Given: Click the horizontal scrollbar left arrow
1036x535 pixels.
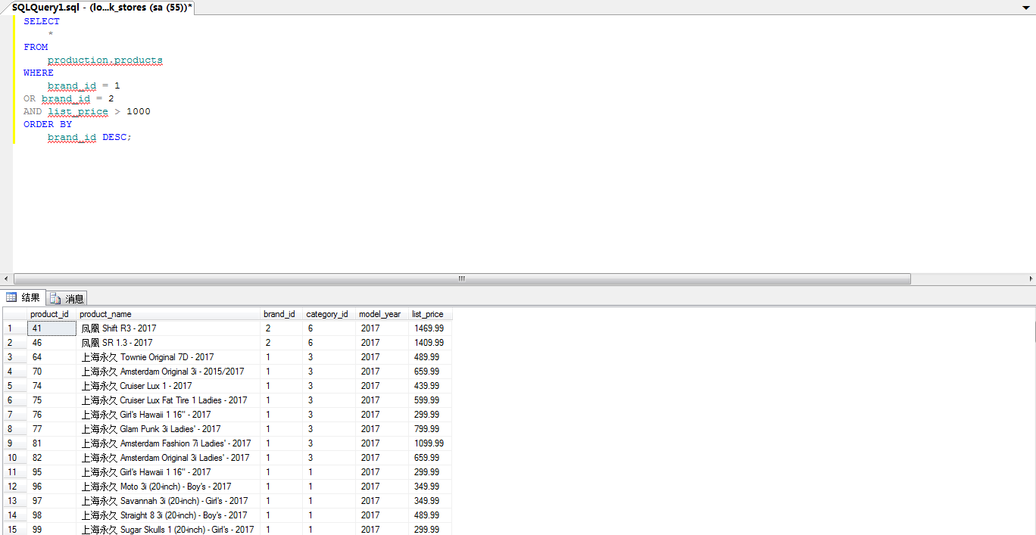Looking at the screenshot, I should point(6,278).
